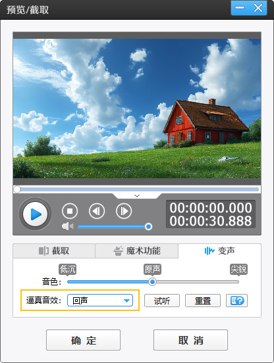Click the volume slider handle
274x363 pixels.
pyautogui.click(x=148, y=226)
